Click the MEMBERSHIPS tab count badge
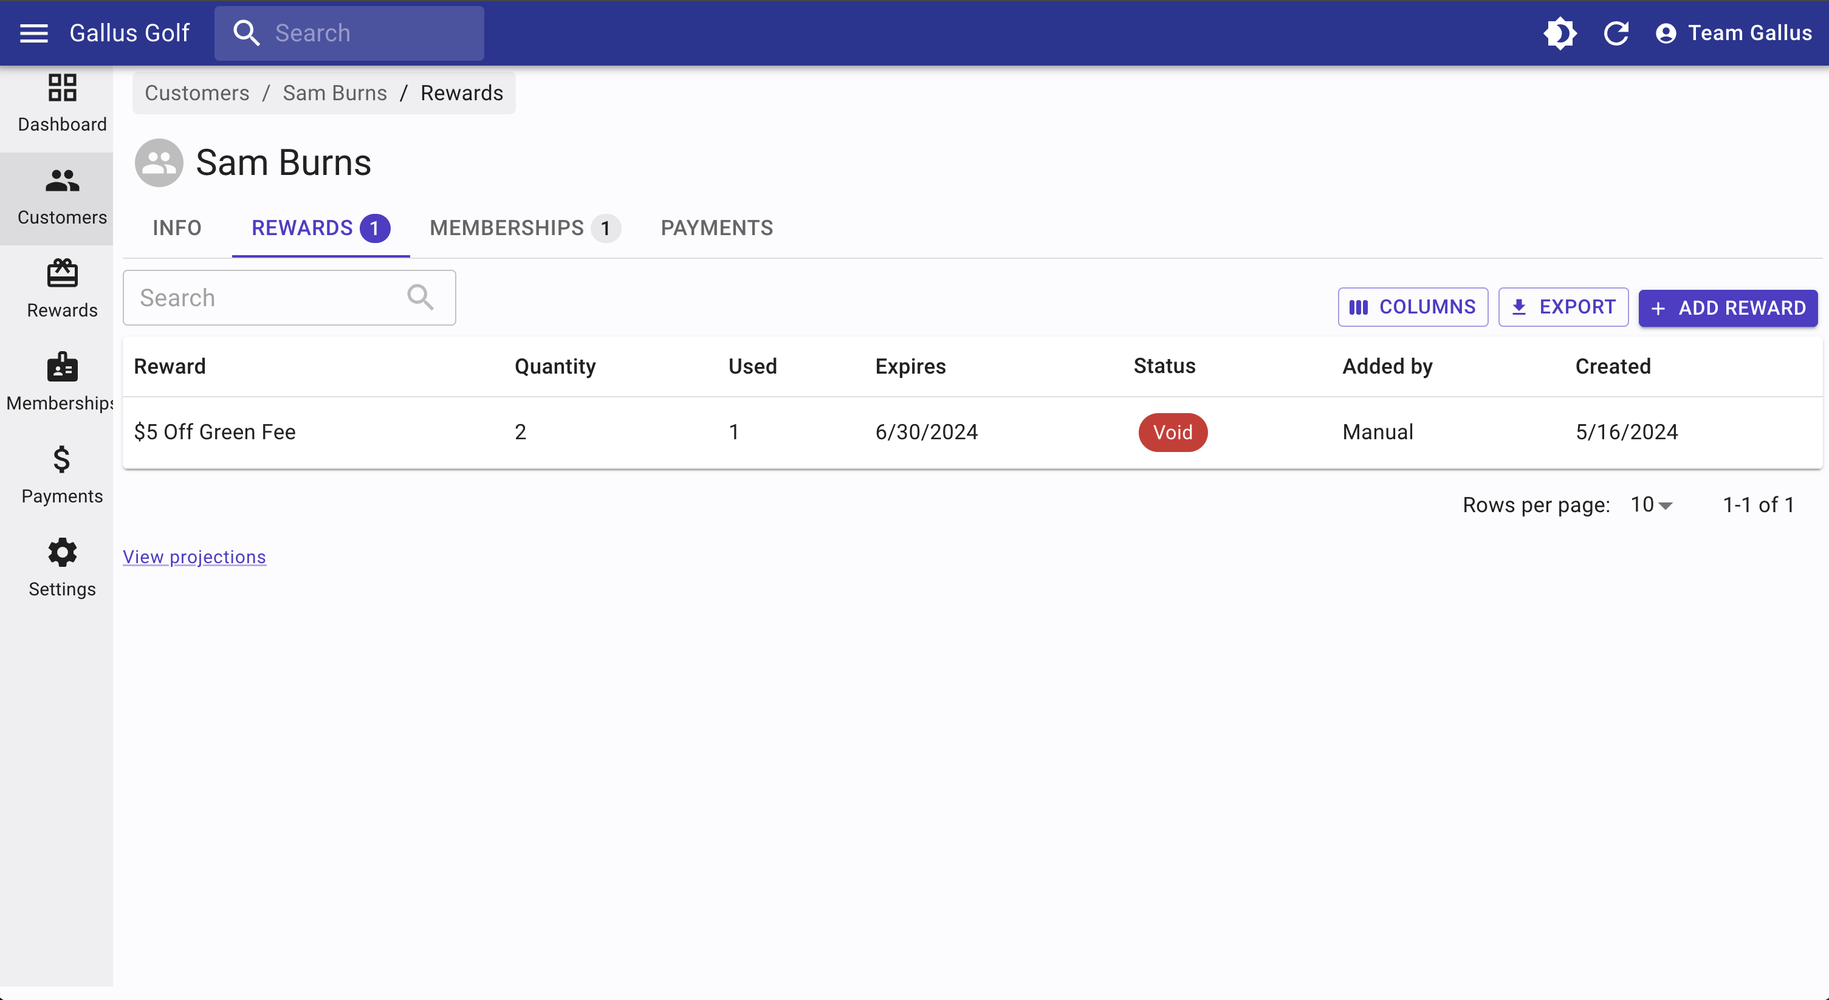Viewport: 1829px width, 1000px height. click(x=606, y=228)
